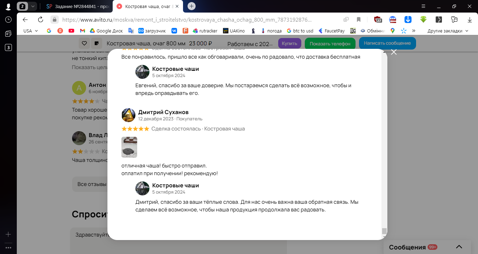
Task: Open the US flag VPN extension
Action: point(393,20)
